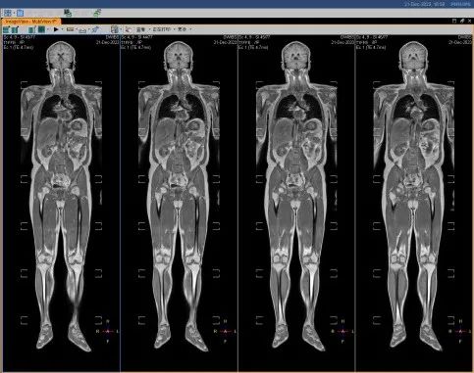This screenshot has height=373, width=474.
Task: Click the film strip icon in viewer toolbar
Action: pos(70,29)
